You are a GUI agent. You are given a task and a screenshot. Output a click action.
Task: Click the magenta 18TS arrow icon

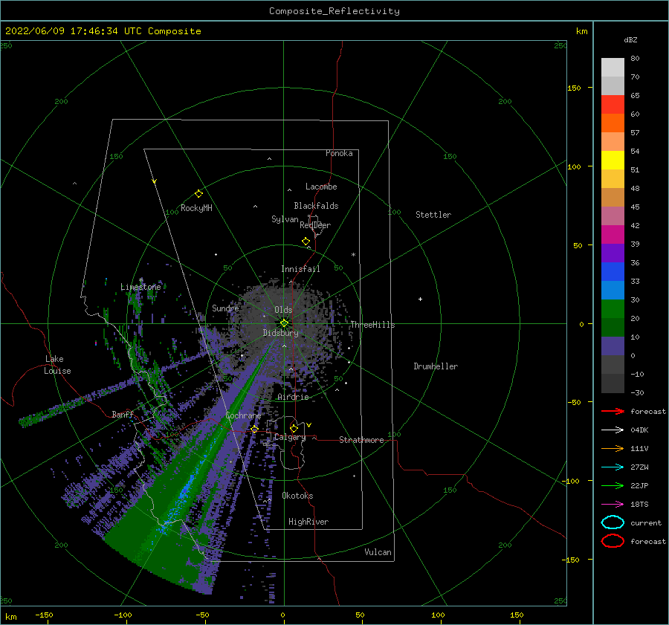613,505
